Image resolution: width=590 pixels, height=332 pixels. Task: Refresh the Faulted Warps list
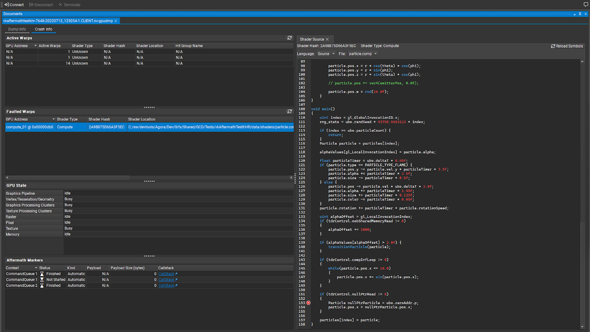tap(289, 111)
